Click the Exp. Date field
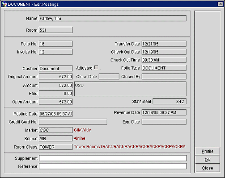Viewport: 225px width, 178px height. (x=164, y=122)
